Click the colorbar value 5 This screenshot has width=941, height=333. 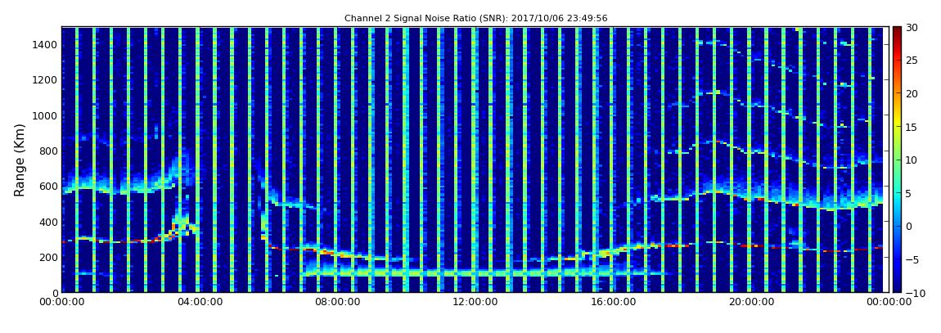pyautogui.click(x=909, y=193)
